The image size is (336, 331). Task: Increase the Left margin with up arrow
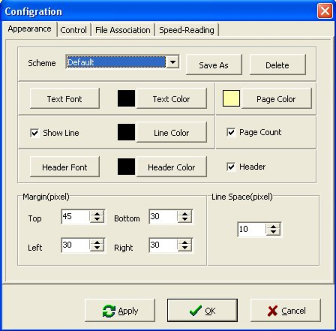point(97,242)
